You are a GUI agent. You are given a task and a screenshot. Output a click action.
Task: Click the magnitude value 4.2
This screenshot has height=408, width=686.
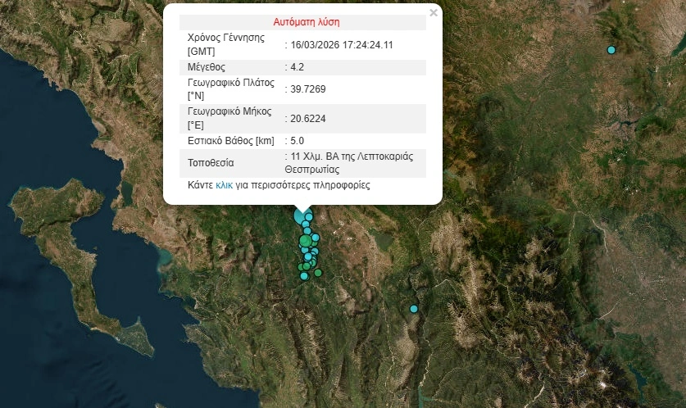click(x=297, y=66)
